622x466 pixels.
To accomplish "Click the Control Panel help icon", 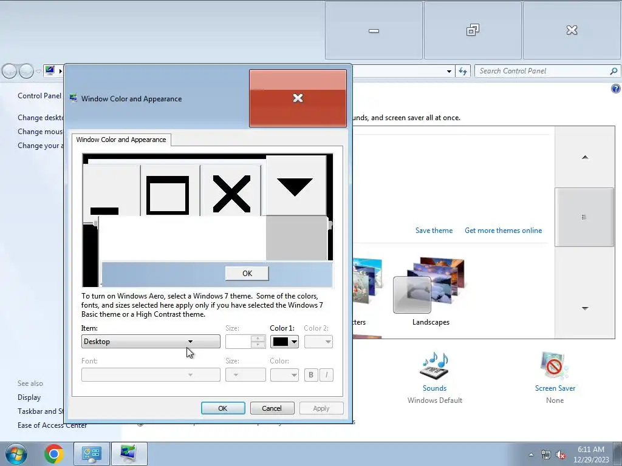I will point(616,89).
